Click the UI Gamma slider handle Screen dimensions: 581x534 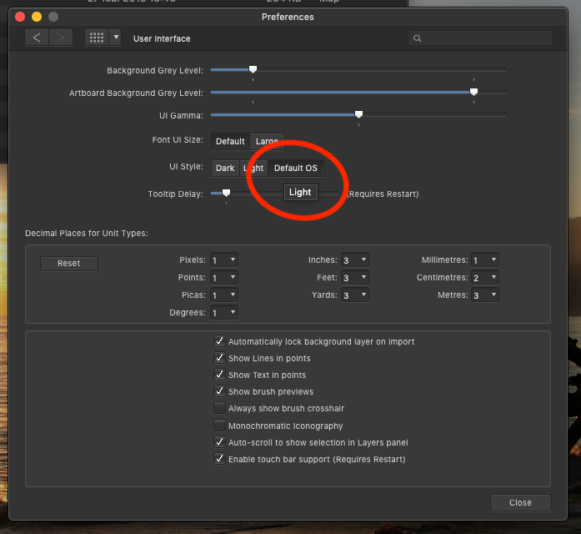tap(358, 114)
